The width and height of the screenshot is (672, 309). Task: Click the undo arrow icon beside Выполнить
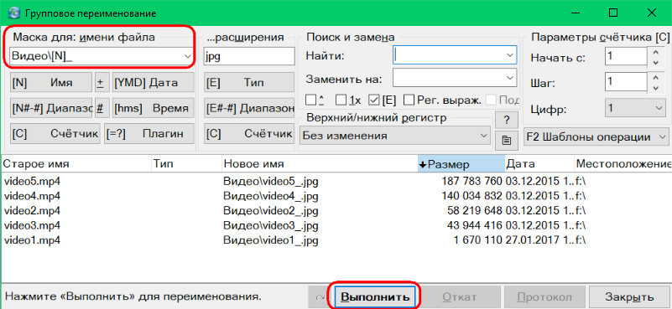[x=320, y=296]
